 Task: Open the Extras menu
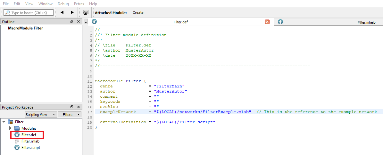(x=79, y=4)
